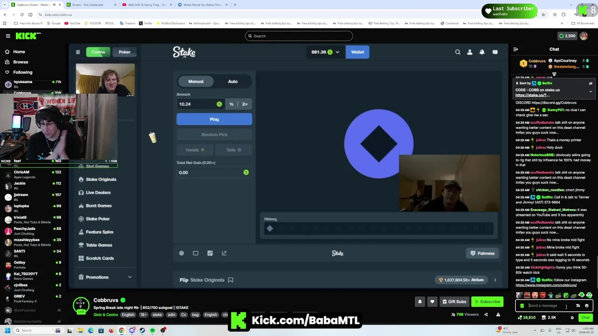Screen dimensions: 598x336
Task: Click the gift icon in chat input
Action: (x=522, y=306)
